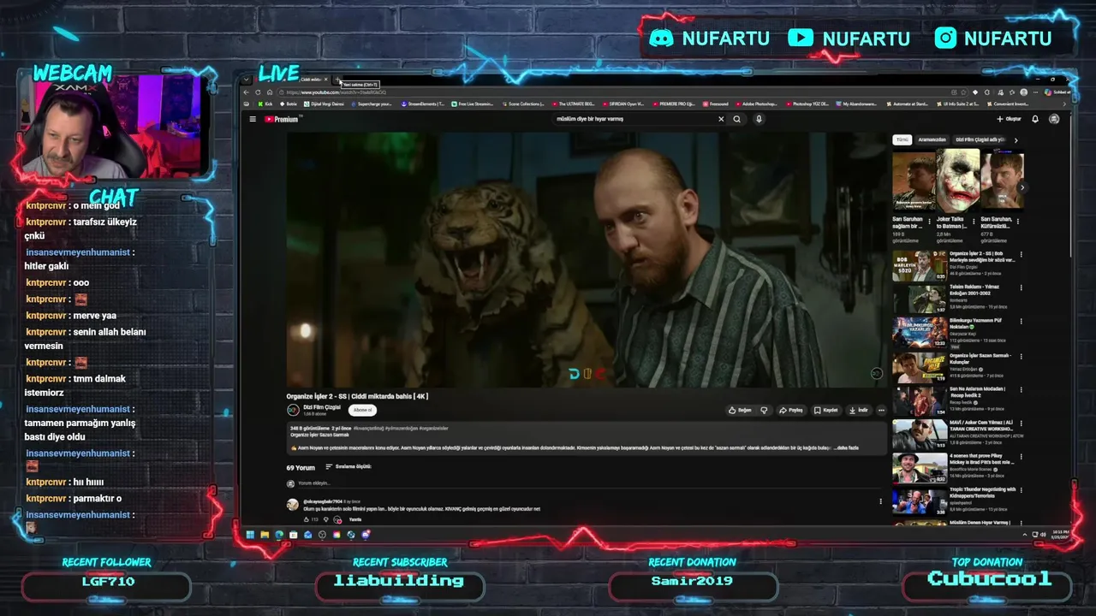
Task: Advance Shorts shelf with next arrow
Action: point(1022,187)
